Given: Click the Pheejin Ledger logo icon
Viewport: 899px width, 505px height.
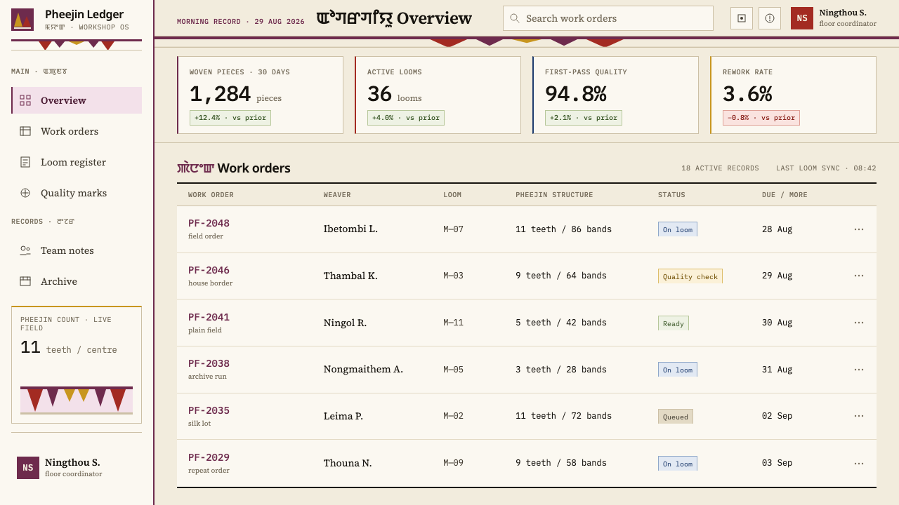Looking at the screenshot, I should (x=22, y=20).
